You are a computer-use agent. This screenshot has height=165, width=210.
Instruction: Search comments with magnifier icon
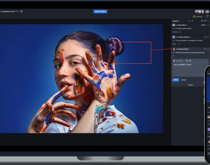[x=202, y=21]
